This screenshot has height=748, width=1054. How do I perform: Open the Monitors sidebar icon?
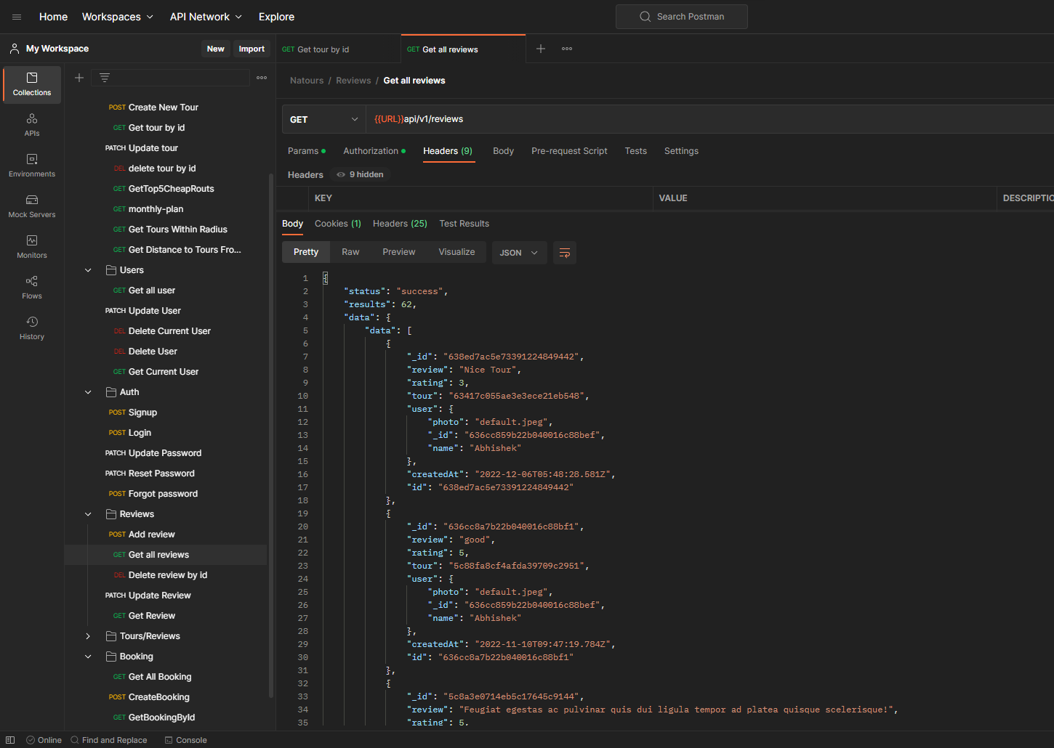(x=31, y=245)
